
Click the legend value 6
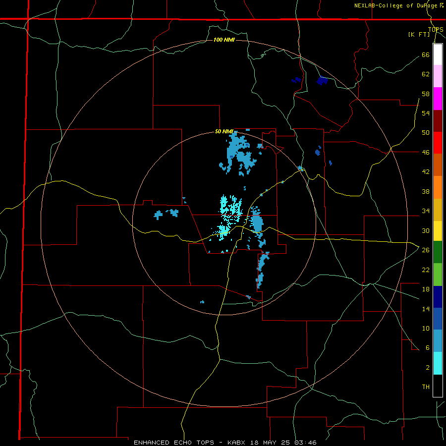click(x=427, y=348)
